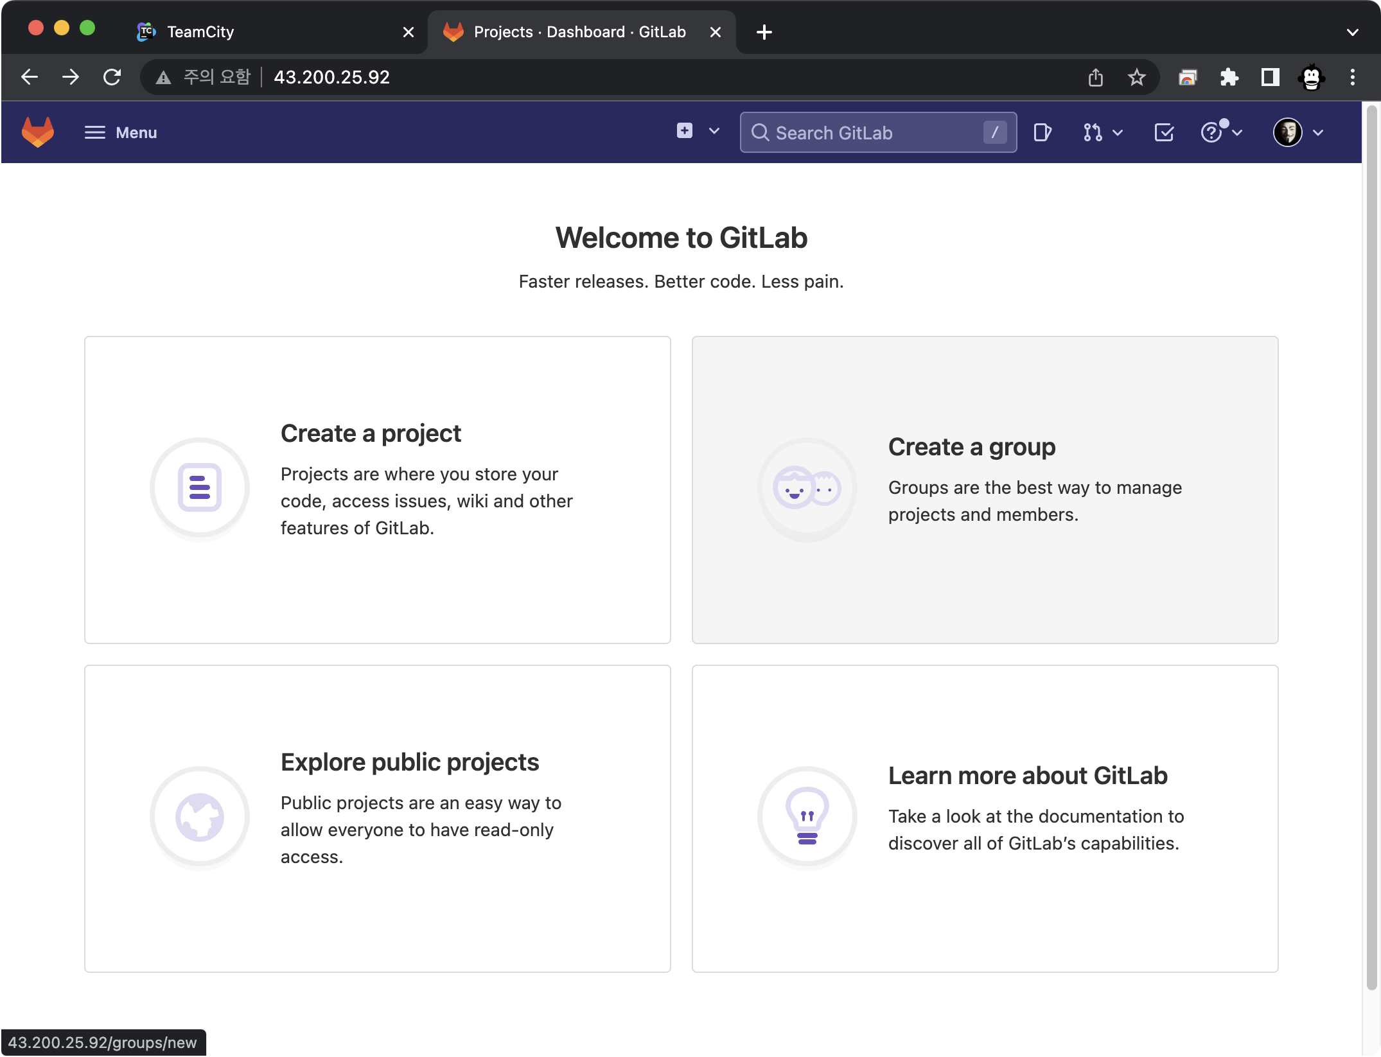
Task: Click the GitLab fox logo in the navbar
Action: pyautogui.click(x=37, y=132)
